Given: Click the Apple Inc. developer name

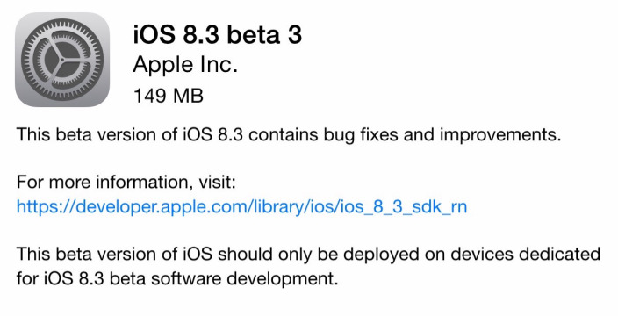Looking at the screenshot, I should [x=185, y=65].
